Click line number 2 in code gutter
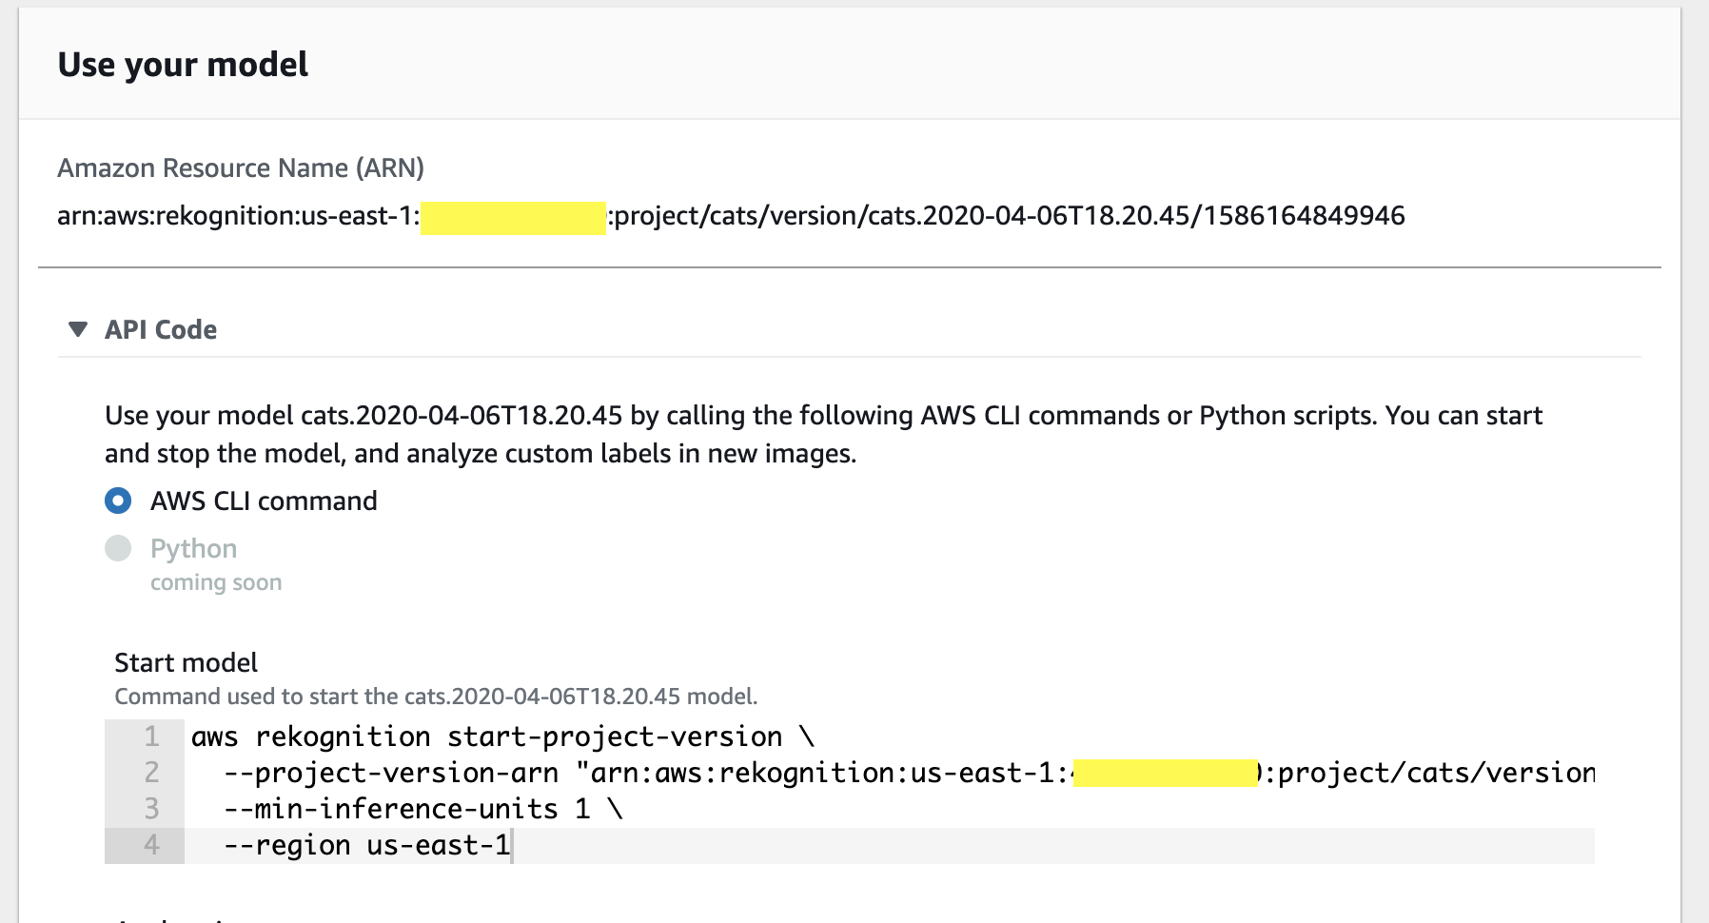This screenshot has height=923, width=1709. pos(151,773)
